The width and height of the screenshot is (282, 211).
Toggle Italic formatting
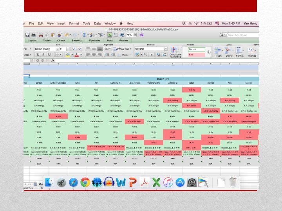(x=43, y=55)
